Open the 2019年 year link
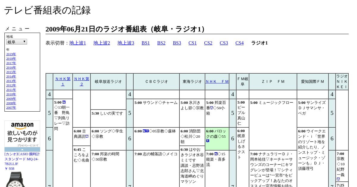Screen dimensions: 357x187 pyautogui.click(x=11, y=54)
